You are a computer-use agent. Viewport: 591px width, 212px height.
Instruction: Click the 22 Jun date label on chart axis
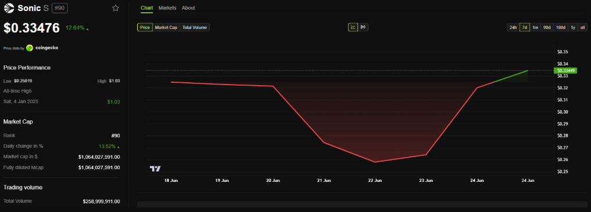[x=375, y=180]
